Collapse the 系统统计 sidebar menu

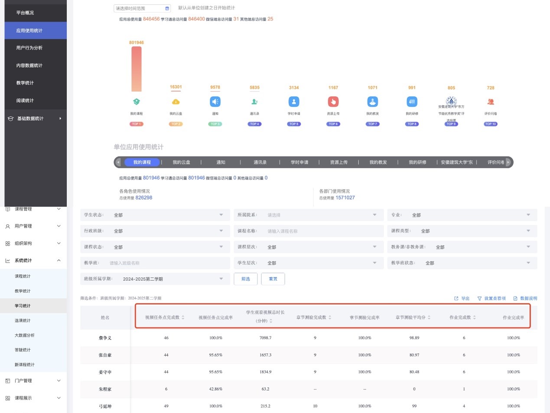[59, 260]
